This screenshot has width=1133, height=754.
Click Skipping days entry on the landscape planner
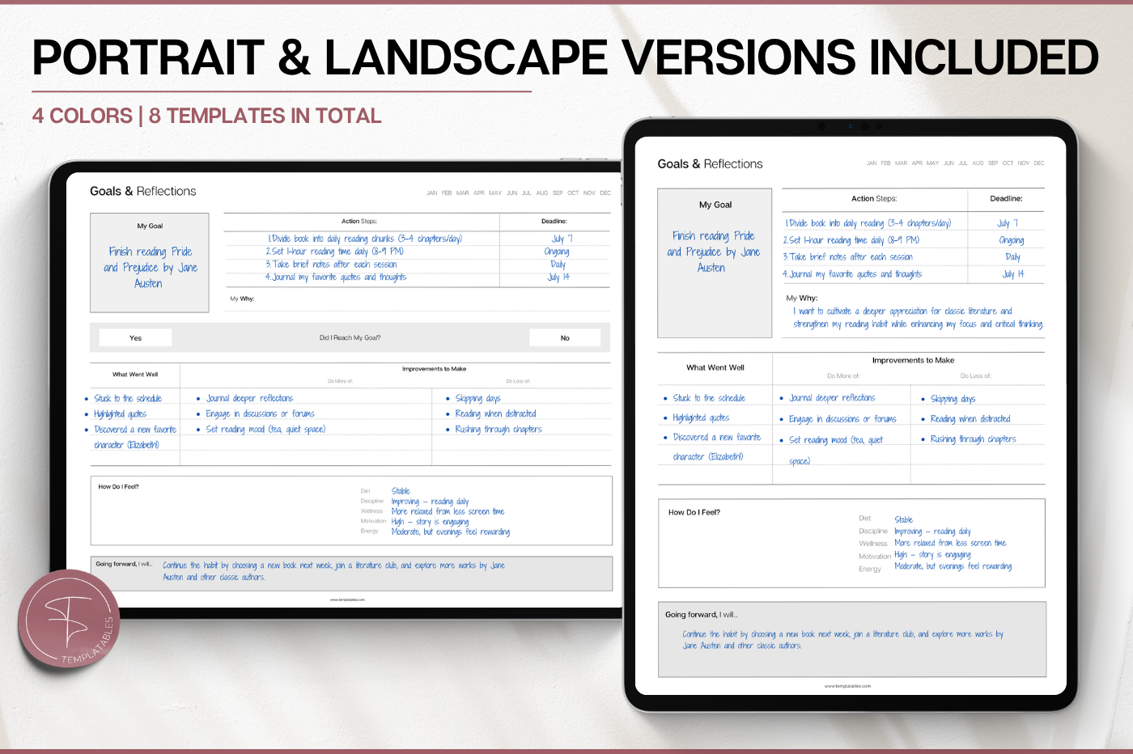[x=477, y=398]
